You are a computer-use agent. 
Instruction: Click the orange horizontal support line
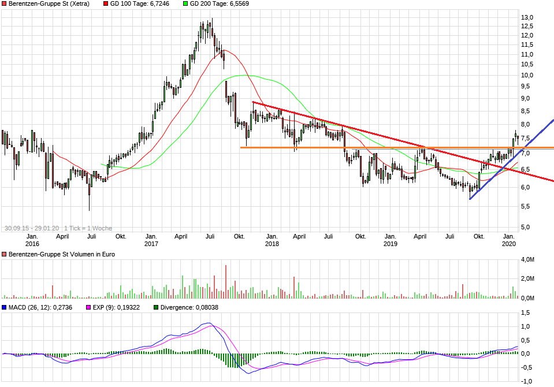click(x=397, y=147)
